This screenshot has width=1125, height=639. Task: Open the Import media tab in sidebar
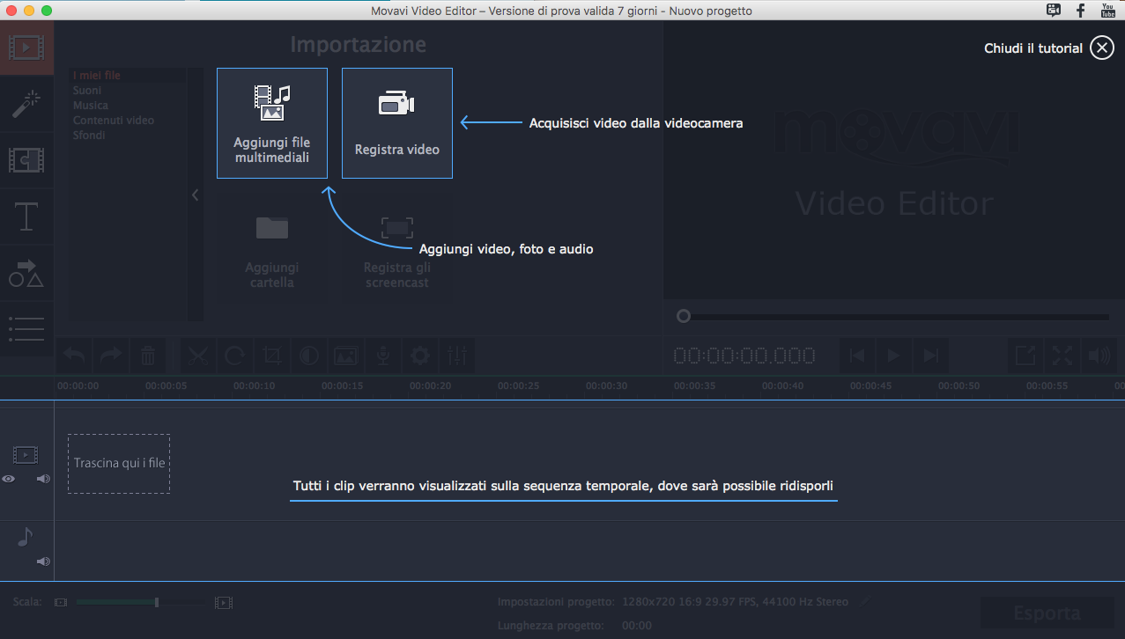26,48
